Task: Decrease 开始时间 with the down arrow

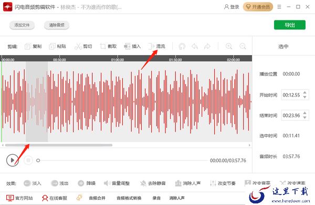Action: pyautogui.click(x=304, y=98)
